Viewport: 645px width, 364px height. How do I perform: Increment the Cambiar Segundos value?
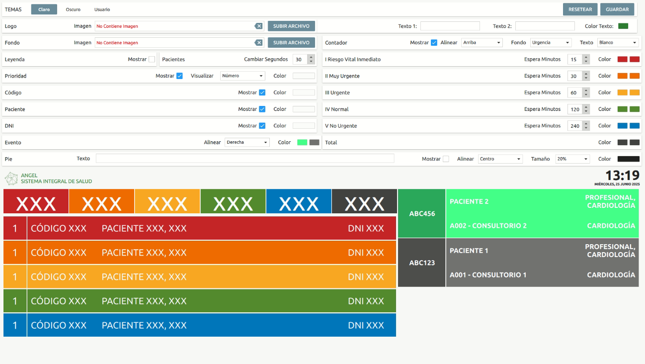312,57
